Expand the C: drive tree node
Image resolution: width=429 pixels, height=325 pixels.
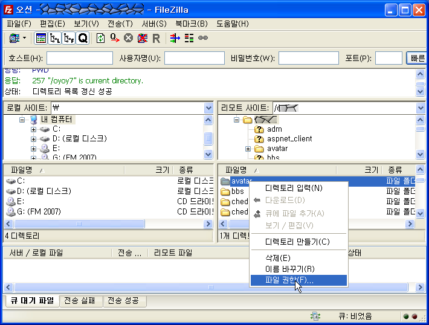(x=33, y=129)
